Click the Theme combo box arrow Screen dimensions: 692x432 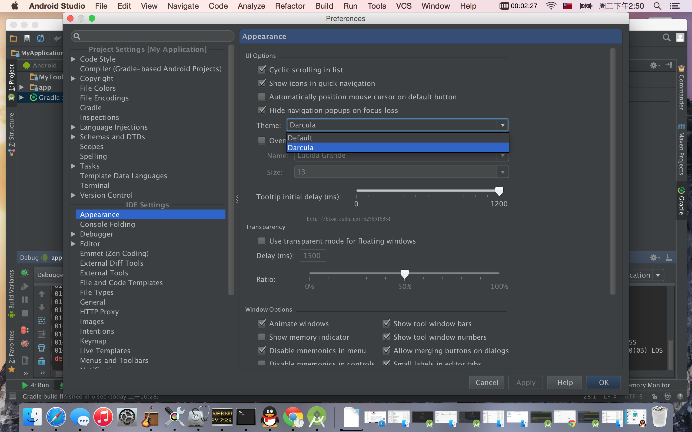[503, 125]
